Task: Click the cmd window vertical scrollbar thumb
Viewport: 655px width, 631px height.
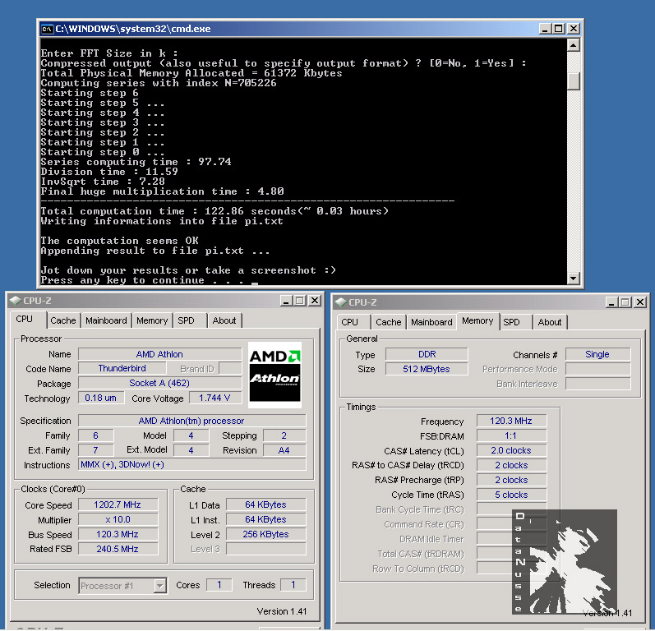Action: (x=574, y=81)
